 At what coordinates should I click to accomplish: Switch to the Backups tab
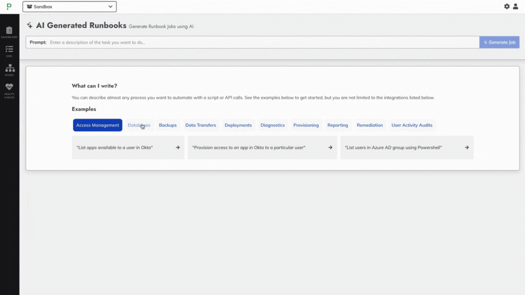(168, 125)
